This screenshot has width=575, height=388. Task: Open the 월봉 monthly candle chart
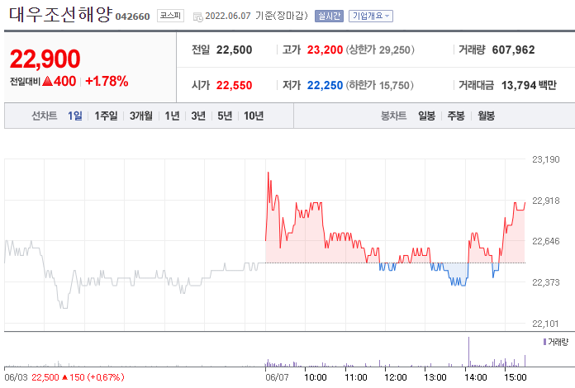[x=487, y=116]
